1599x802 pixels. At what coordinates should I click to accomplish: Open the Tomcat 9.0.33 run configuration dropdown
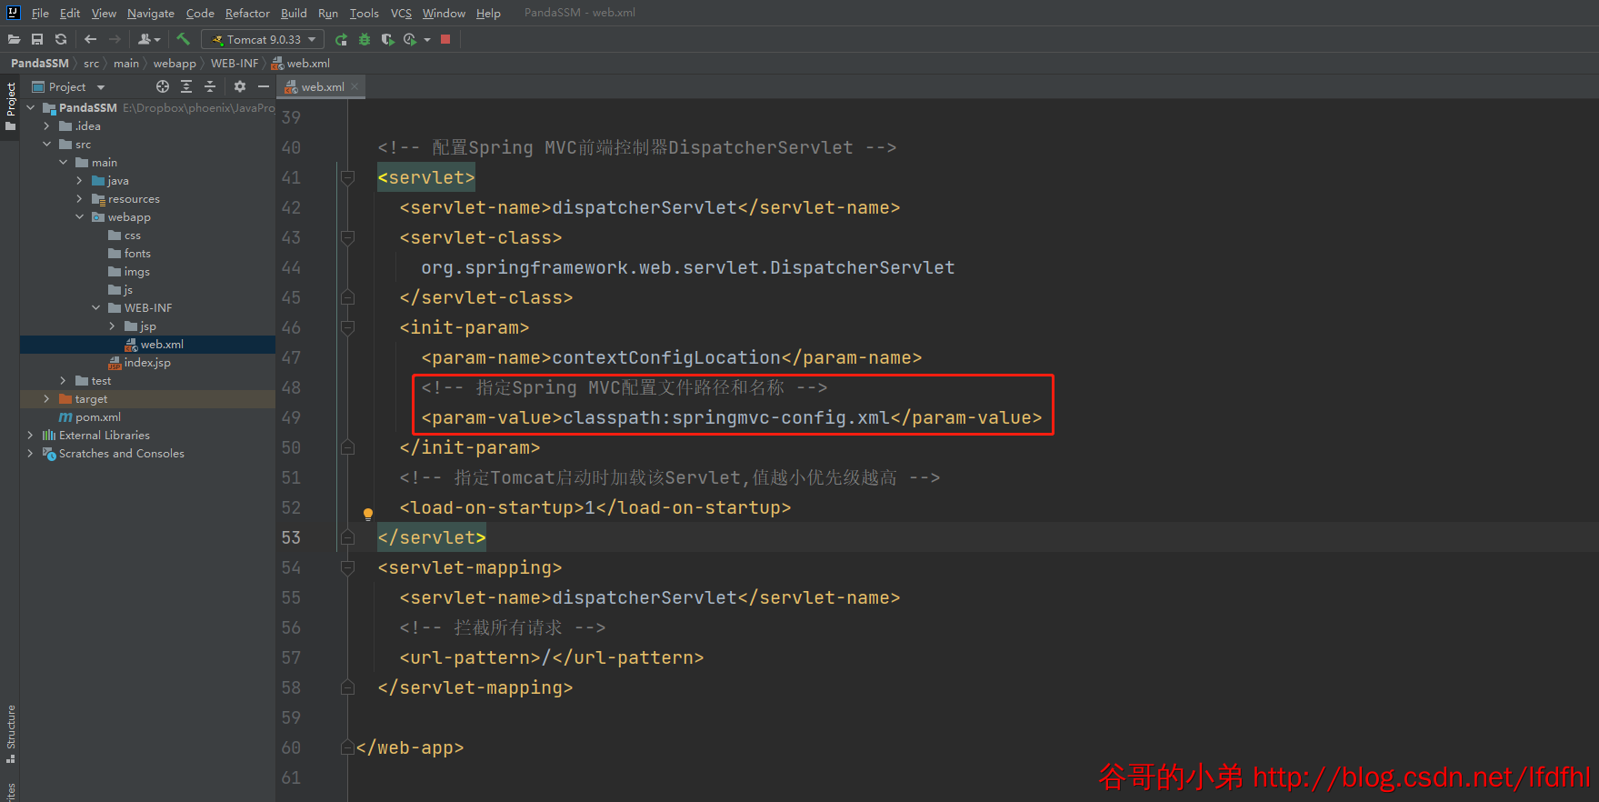263,39
